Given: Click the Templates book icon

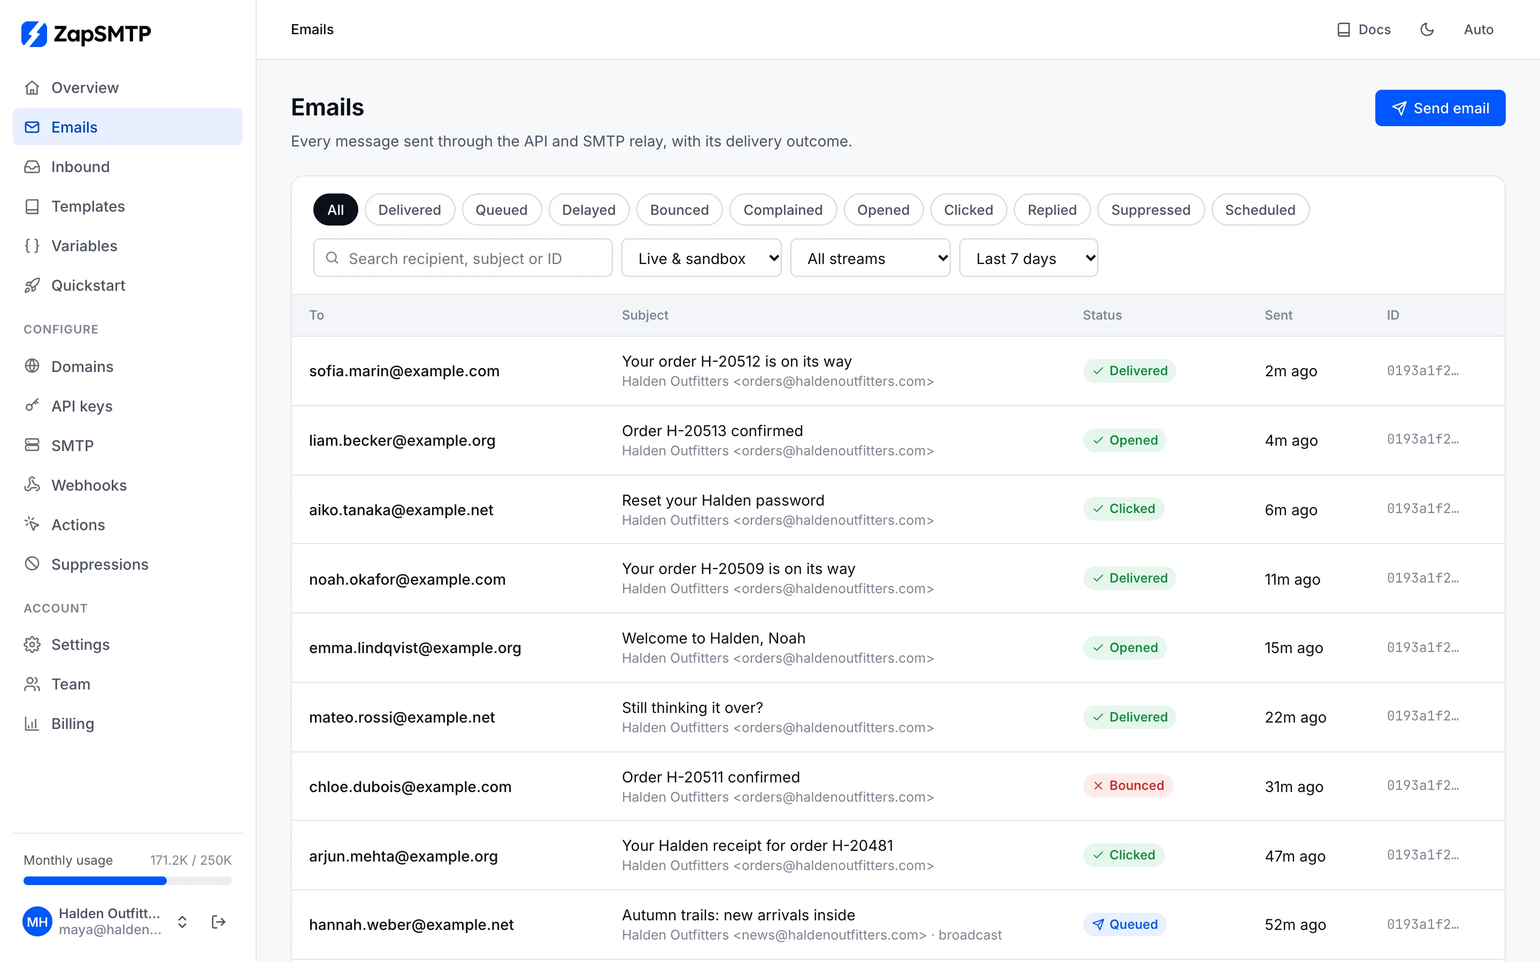Looking at the screenshot, I should pos(32,206).
